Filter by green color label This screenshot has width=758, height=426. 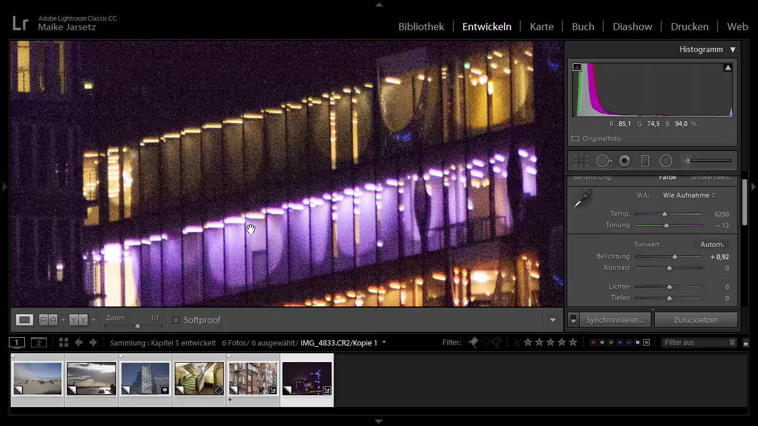(x=611, y=343)
